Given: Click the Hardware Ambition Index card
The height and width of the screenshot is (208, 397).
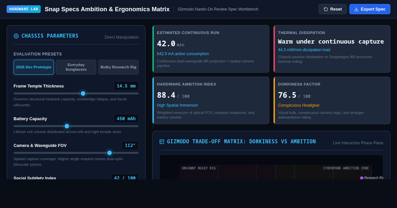Looking at the screenshot, I should tap(211, 100).
